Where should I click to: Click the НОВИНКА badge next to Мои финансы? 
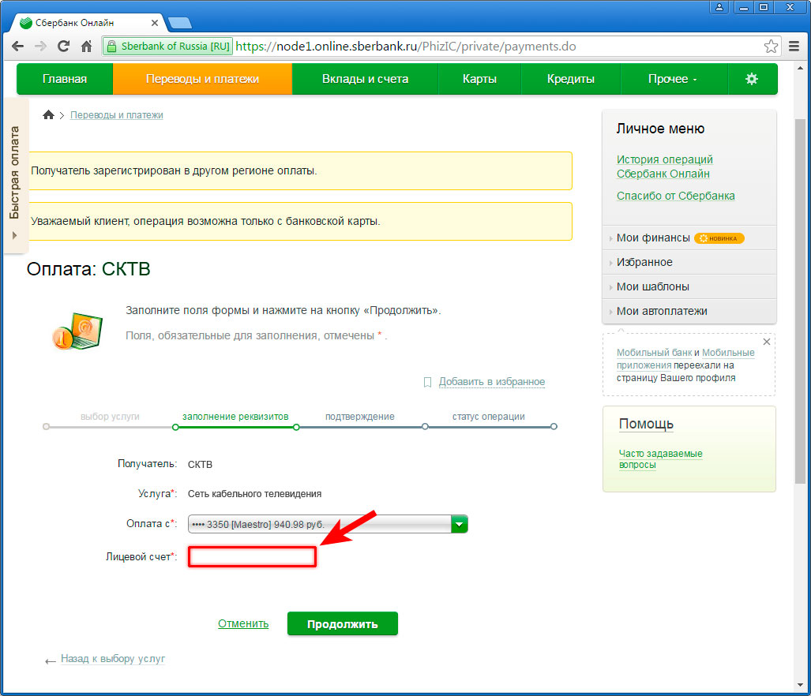tap(719, 238)
